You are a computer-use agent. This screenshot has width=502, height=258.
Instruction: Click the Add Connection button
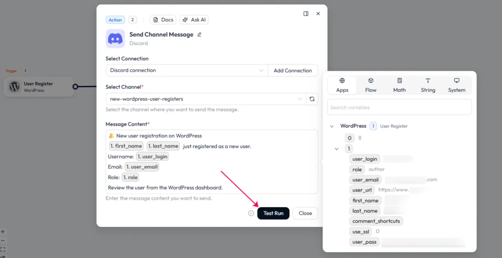(293, 70)
